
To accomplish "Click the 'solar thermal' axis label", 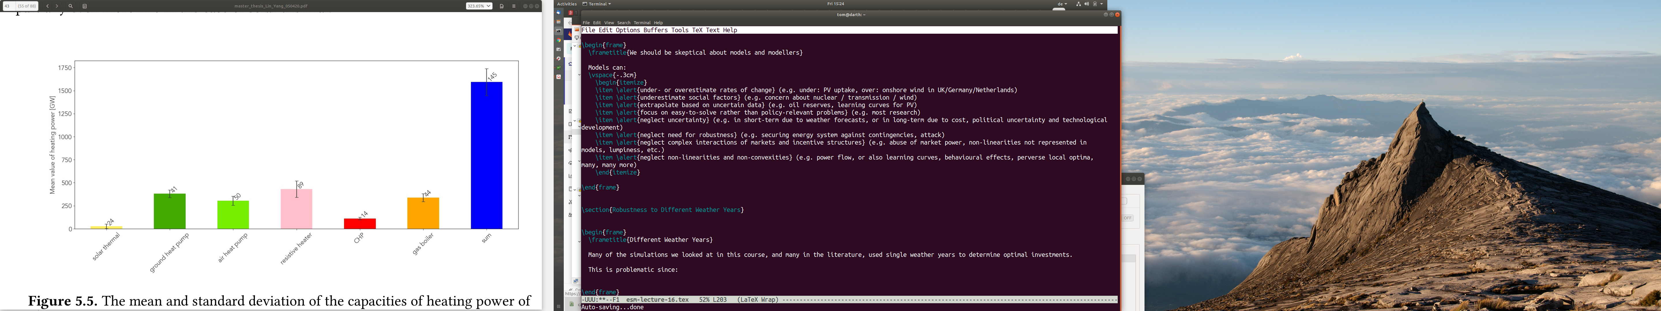I will pyautogui.click(x=106, y=246).
